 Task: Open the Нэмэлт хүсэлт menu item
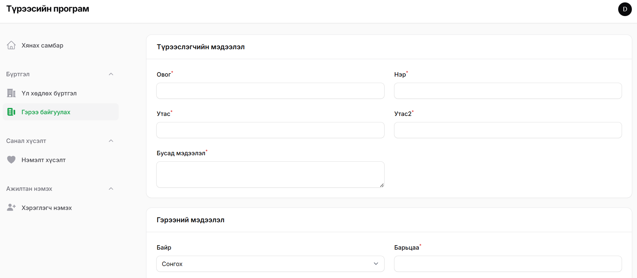(43, 160)
